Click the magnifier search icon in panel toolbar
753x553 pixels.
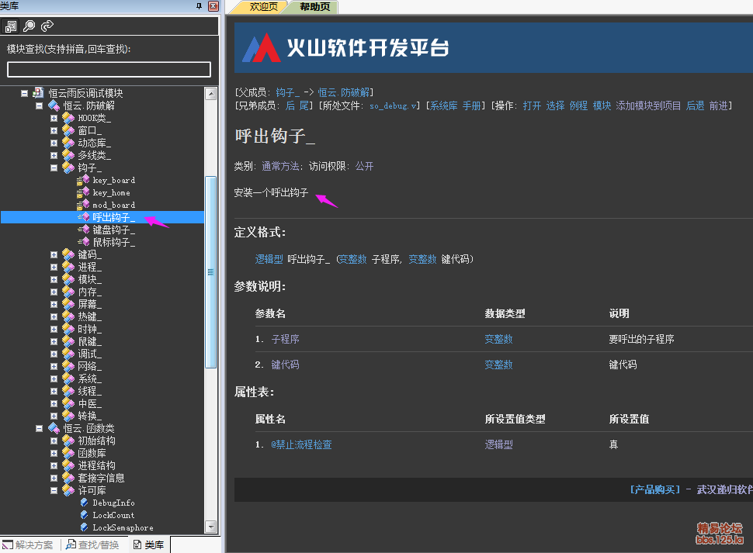coord(29,26)
